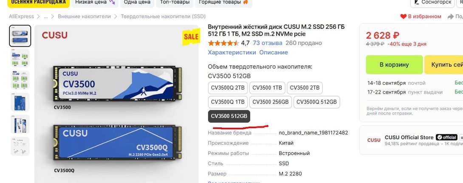Select the CV3500Q 512GB variant

316,102
